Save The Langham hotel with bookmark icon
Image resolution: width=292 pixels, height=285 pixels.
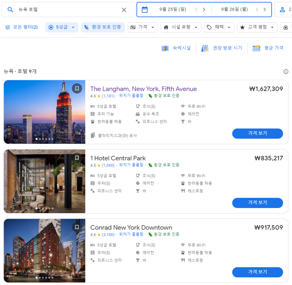click(77, 88)
